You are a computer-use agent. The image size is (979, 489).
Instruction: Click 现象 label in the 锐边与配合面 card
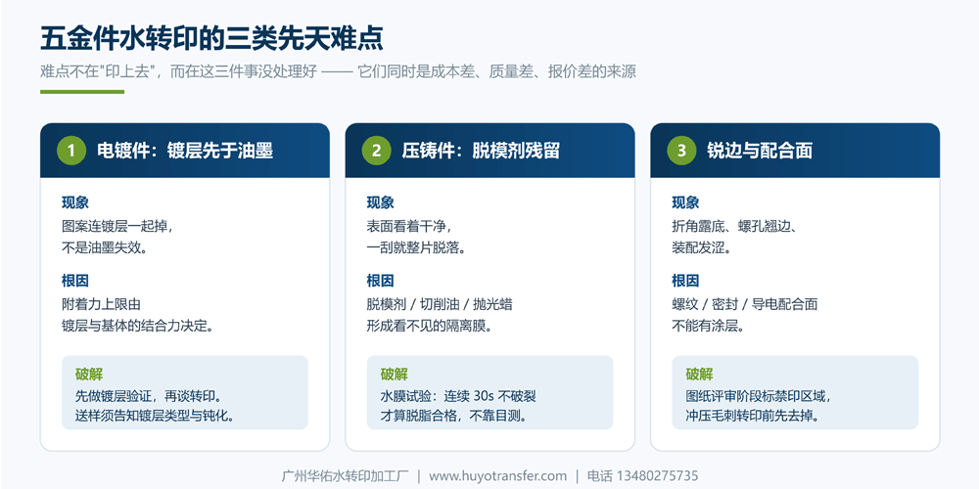pos(685,202)
